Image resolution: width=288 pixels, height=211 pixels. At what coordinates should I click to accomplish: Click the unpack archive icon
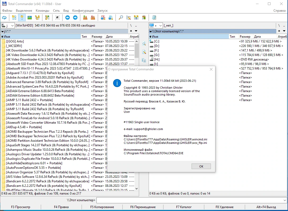pyautogui.click(x=93, y=18)
